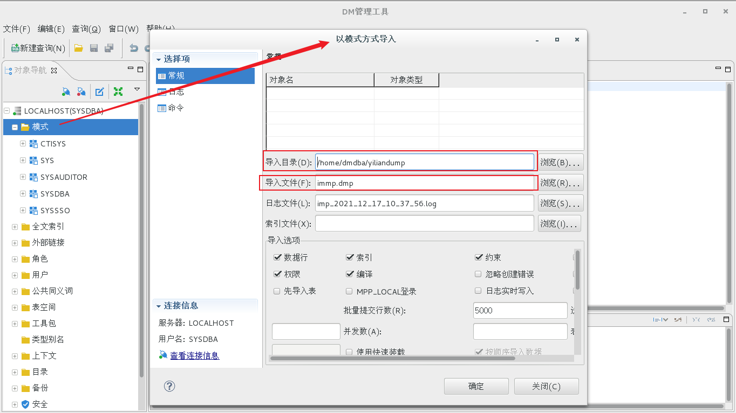736x413 pixels.
Task: Open file via the yellow folder toolbar icon
Action: 78,48
